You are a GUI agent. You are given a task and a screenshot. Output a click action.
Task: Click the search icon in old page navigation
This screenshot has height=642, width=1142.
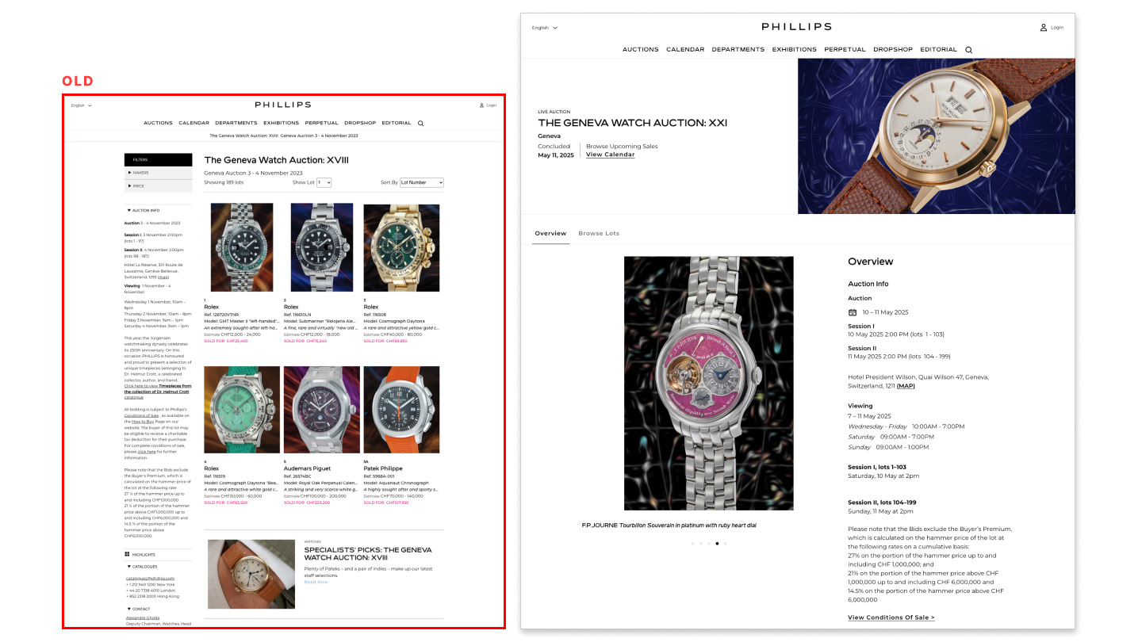[x=420, y=123]
